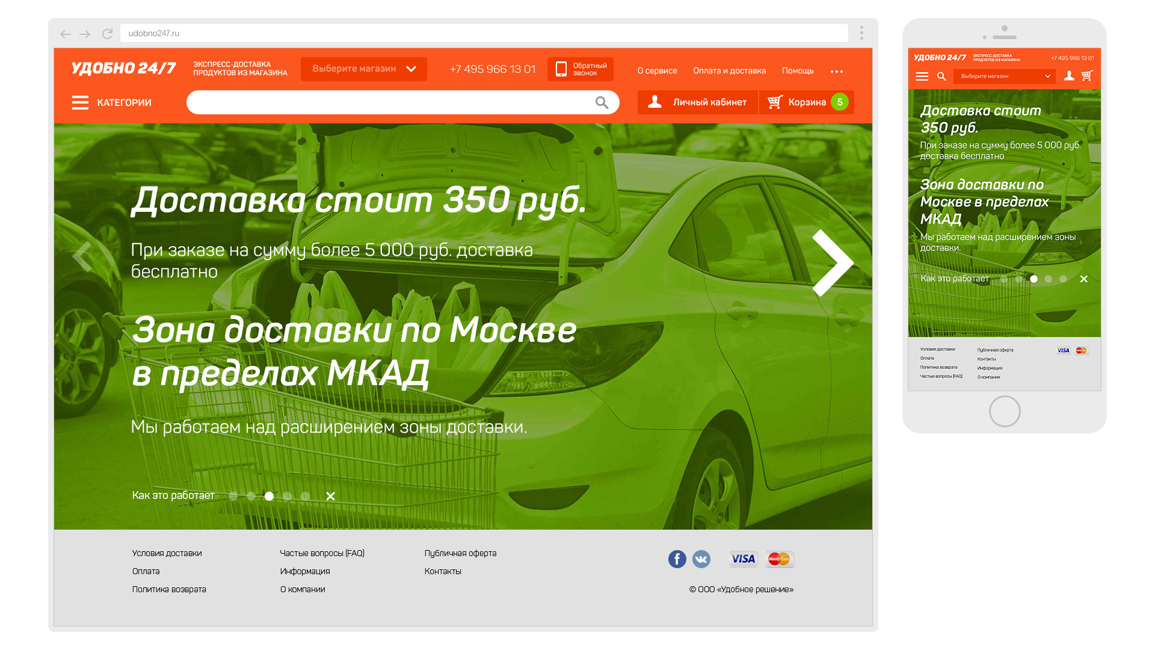Viewport: 1155px width, 650px height.
Task: Tap the mobile cart icon
Action: pyautogui.click(x=1086, y=76)
